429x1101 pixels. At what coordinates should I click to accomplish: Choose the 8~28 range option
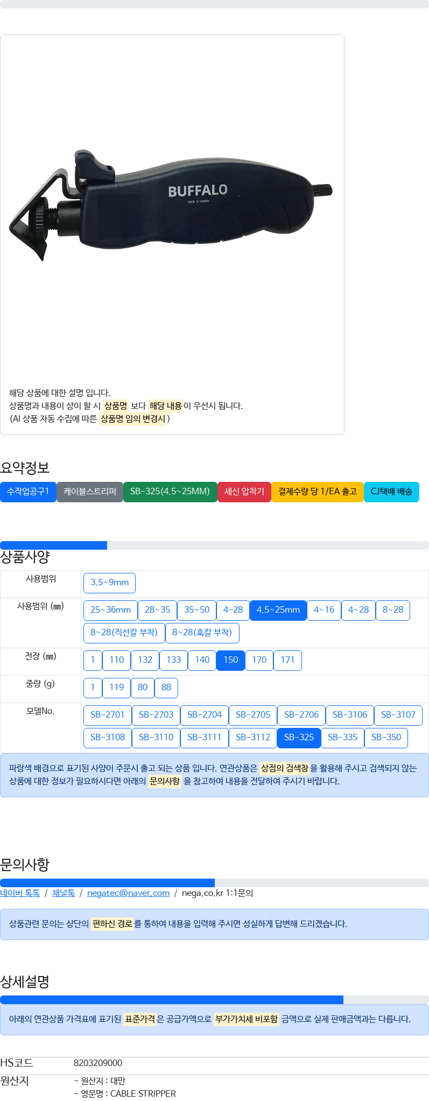tap(393, 610)
